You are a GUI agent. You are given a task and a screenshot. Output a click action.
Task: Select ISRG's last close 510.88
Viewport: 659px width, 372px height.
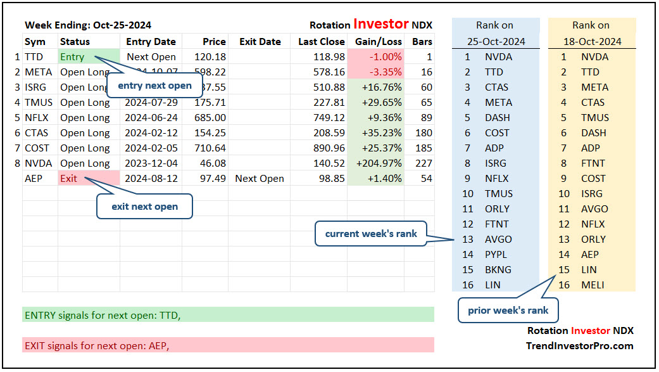(x=329, y=87)
